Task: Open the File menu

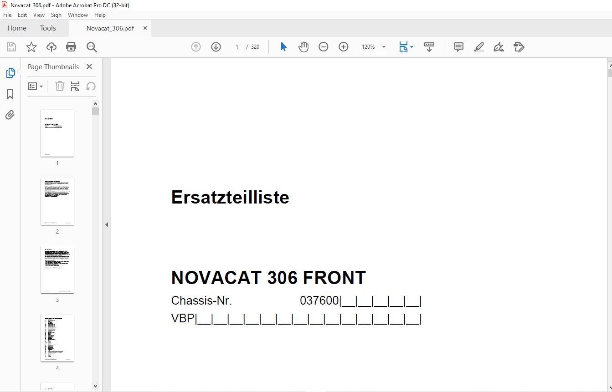Action: [7, 15]
